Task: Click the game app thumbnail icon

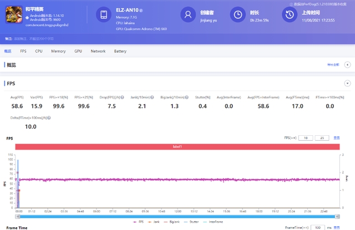Action: [14, 15]
